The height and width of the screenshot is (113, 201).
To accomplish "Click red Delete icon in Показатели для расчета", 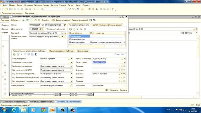I will (x=81, y=29).
